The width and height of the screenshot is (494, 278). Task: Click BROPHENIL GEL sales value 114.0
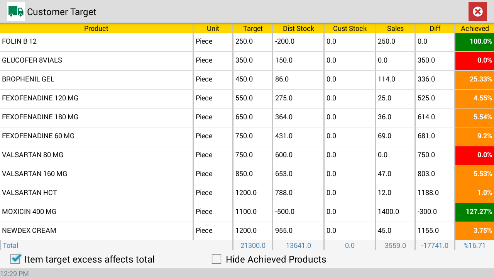pyautogui.click(x=386, y=79)
